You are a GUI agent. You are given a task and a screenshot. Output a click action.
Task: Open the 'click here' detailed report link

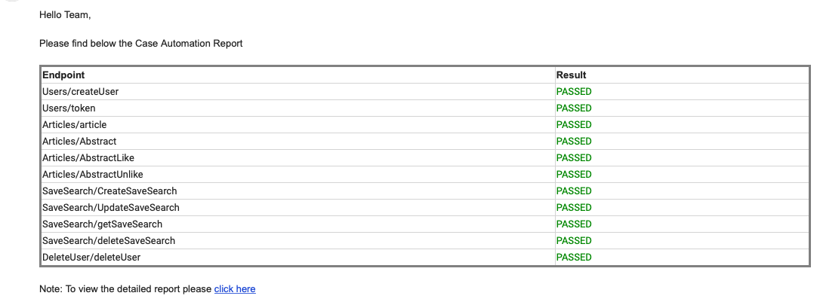pyautogui.click(x=235, y=288)
